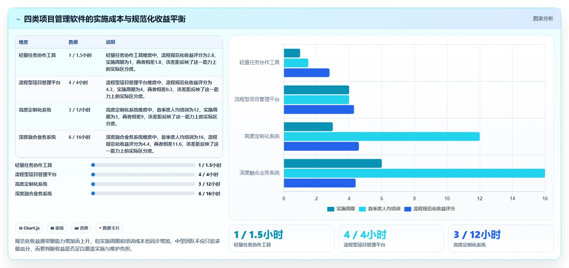Click the 3 / 12小时 progress value
This screenshot has width=569, height=268.
209,184
